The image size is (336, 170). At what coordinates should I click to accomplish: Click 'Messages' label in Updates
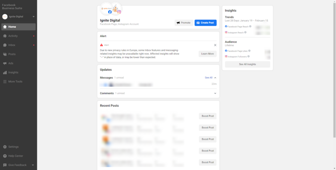tap(106, 78)
